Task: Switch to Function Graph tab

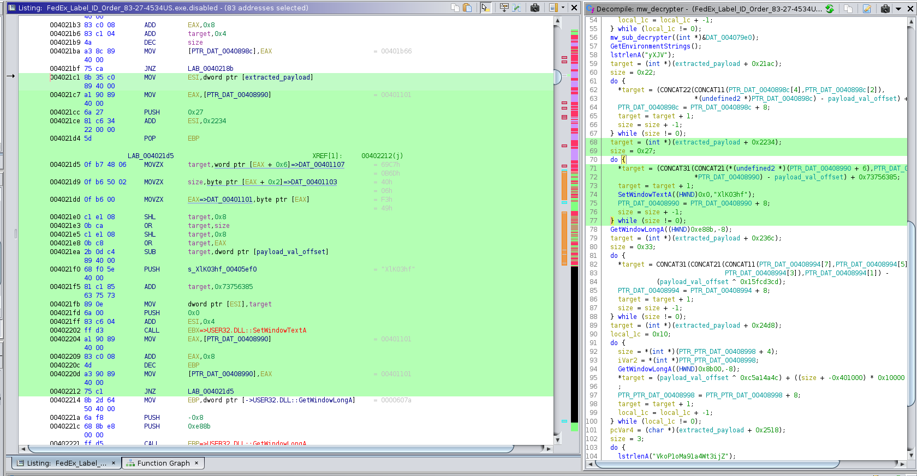Action: pyautogui.click(x=163, y=463)
